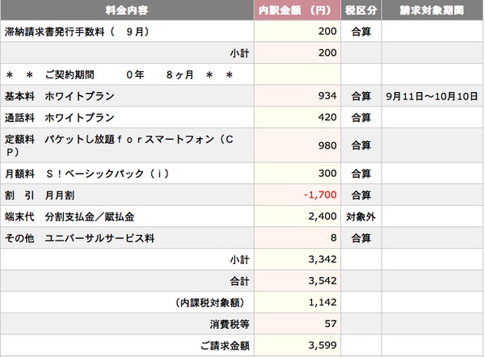Select the 基本料 ホワイトプラン row label
The image size is (485, 357).
59,96
